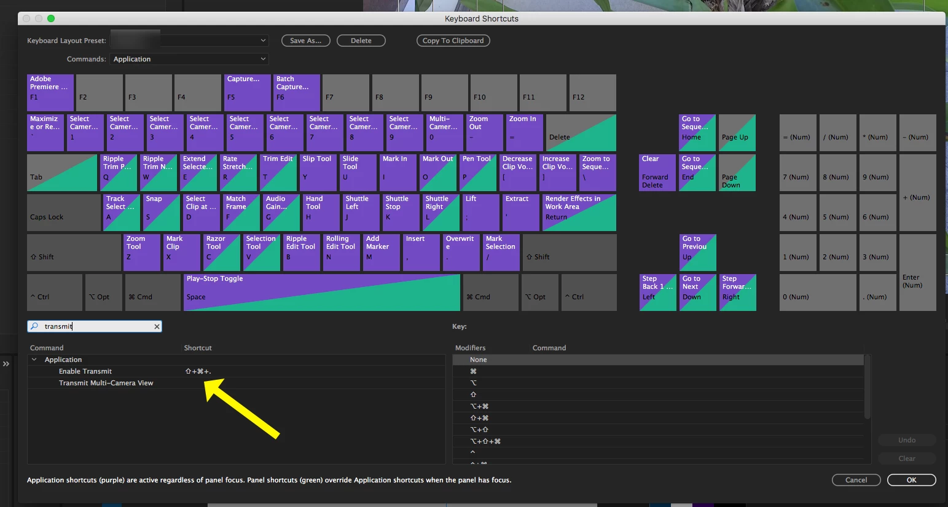This screenshot has width=948, height=507.
Task: Click the Page Up key
Action: 737,132
